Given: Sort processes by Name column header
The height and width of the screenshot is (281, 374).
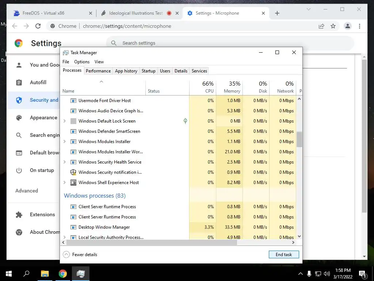Looking at the screenshot, I should pyautogui.click(x=103, y=87).
